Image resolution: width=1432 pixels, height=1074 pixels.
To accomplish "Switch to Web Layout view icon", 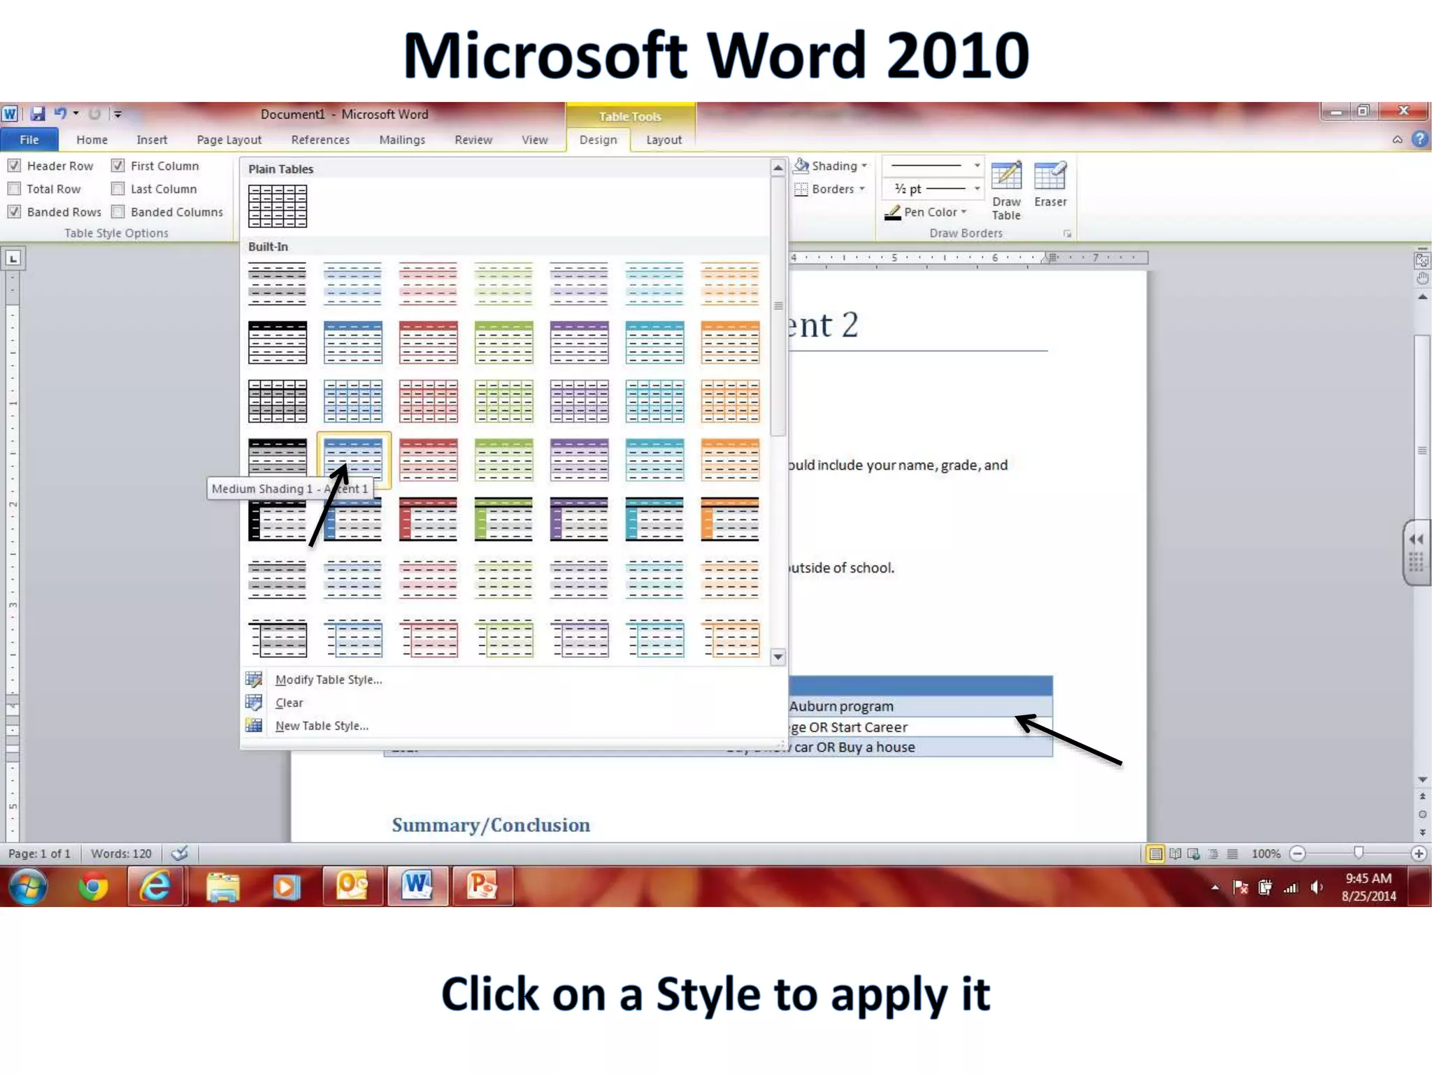I will 1194,854.
